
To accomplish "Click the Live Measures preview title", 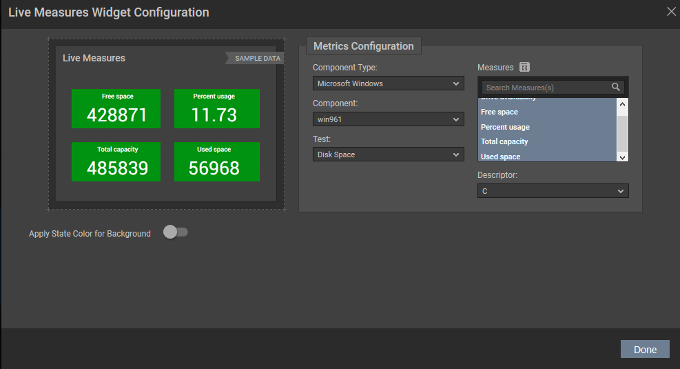I will (x=94, y=58).
